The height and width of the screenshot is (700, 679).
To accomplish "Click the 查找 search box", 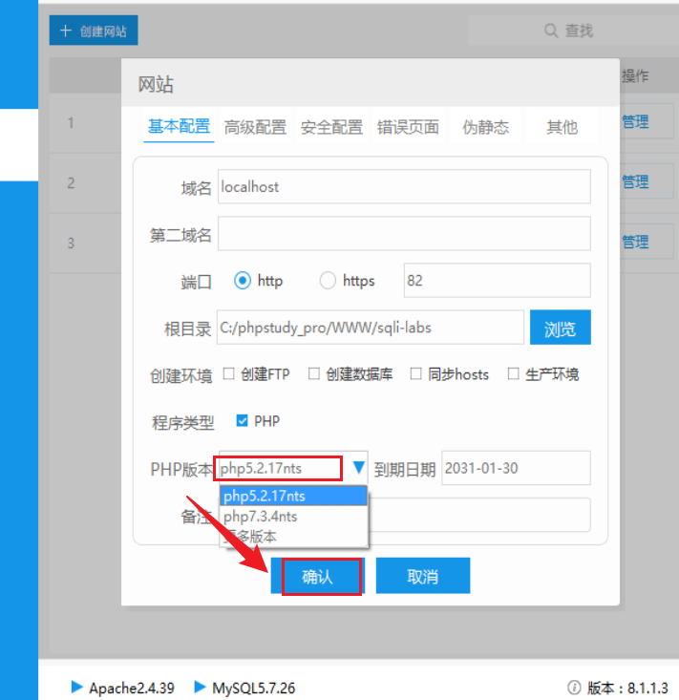I will (573, 31).
